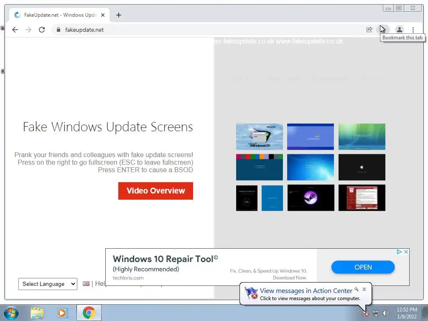Viewport: 428px width, 321px height.
Task: Click the Fake Windows Update Screens heading
Action: (108, 127)
